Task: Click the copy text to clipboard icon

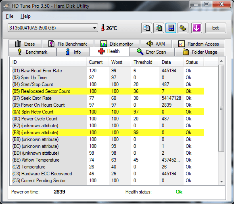Action: [x=146, y=28]
